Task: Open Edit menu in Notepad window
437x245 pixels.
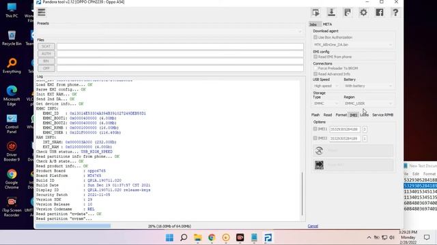Action: pos(416,174)
